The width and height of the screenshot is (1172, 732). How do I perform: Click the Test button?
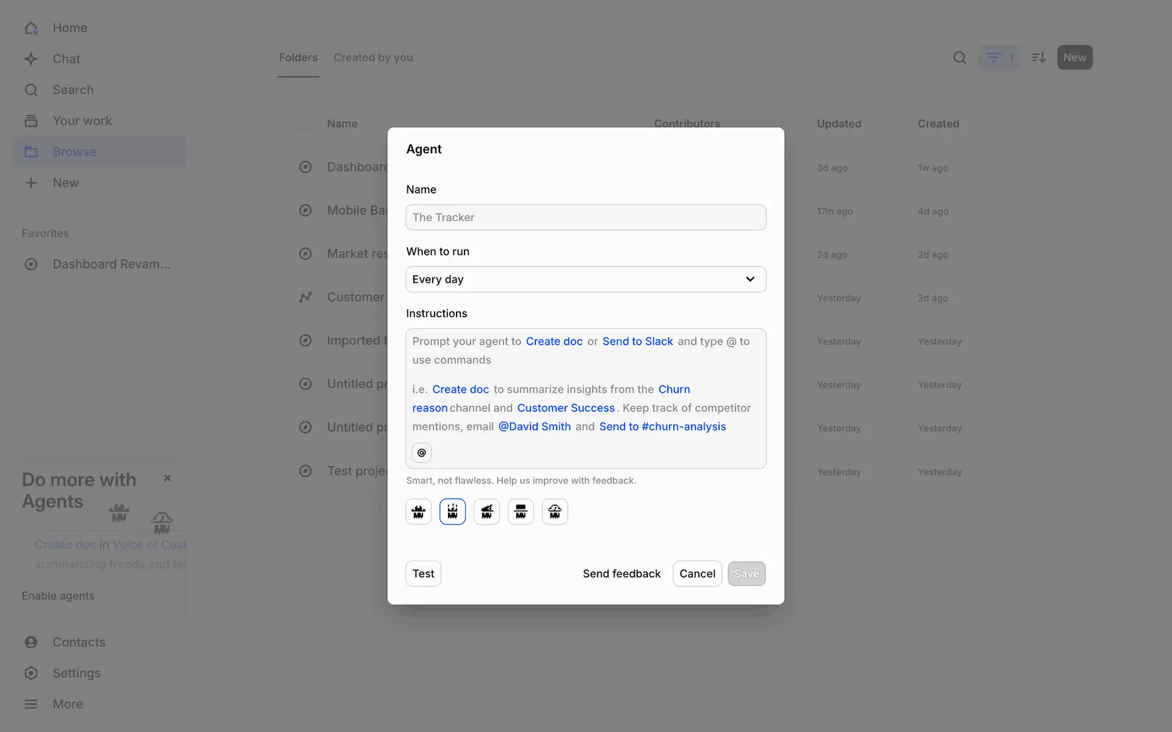[x=423, y=573]
